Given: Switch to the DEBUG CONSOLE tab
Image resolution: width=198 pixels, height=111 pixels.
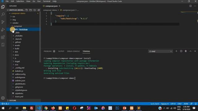Looking at the screenshot, I should click(x=73, y=51).
